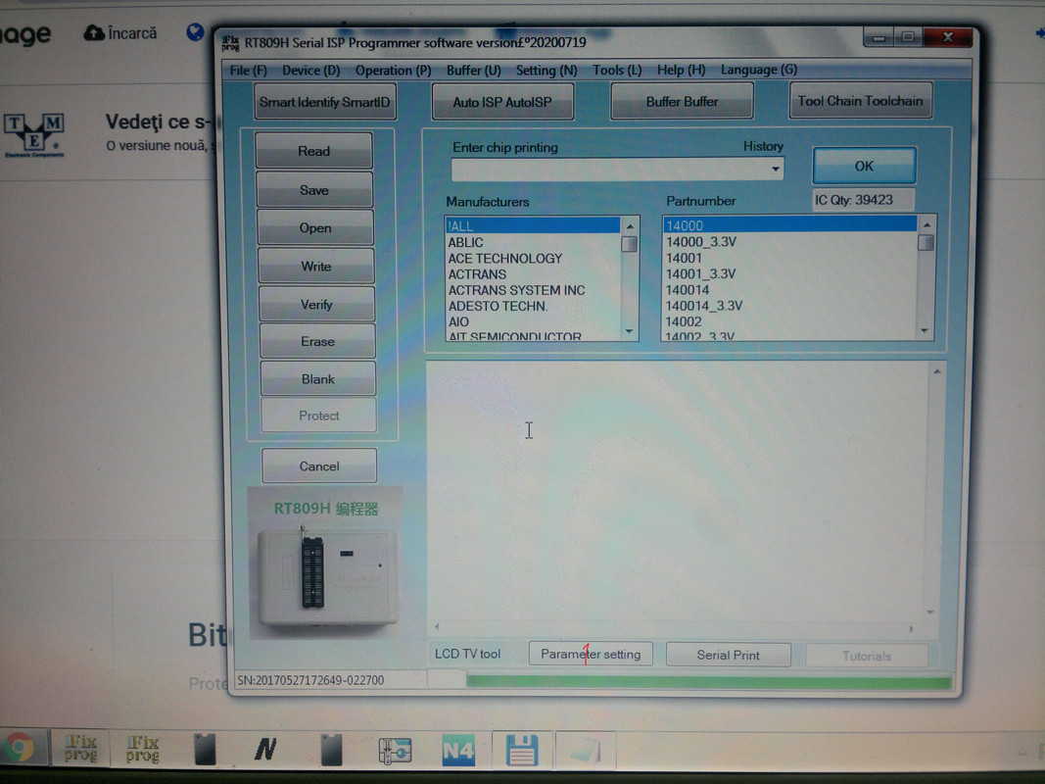
Task: Click the Smart Identify SmartID button
Action: click(324, 102)
